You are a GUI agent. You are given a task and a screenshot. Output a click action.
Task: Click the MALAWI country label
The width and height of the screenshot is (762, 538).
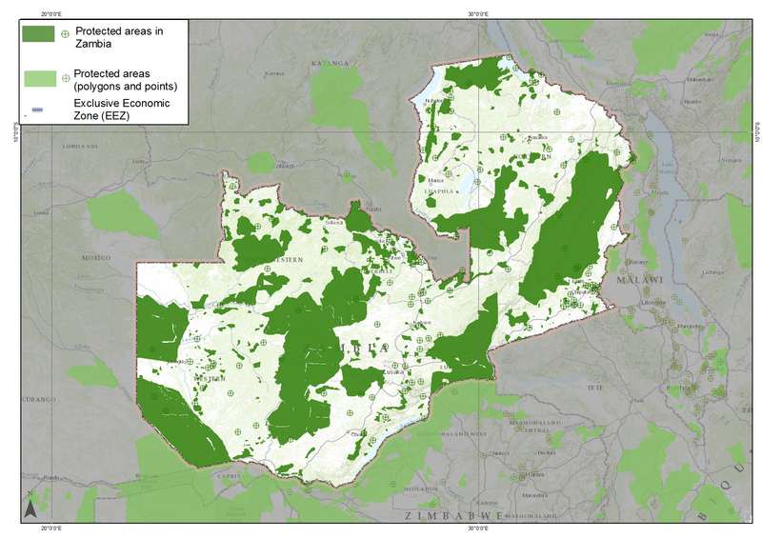638,279
